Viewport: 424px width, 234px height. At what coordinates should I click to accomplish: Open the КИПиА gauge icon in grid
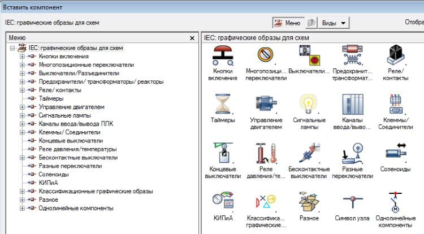coord(223,201)
